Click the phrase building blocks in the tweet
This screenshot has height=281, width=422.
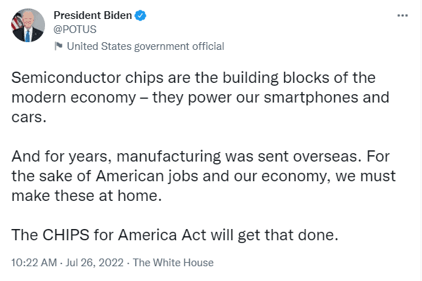coord(276,78)
